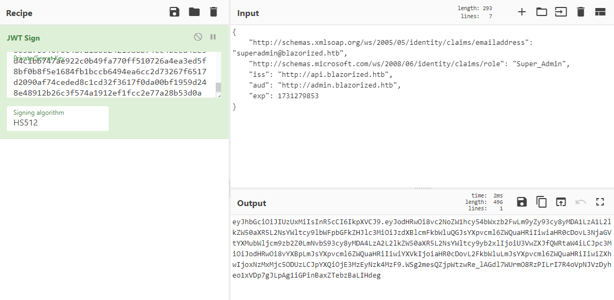Click the input/output pane divider
Image resolution: width=614 pixels, height=300 pixels.
point(422,188)
